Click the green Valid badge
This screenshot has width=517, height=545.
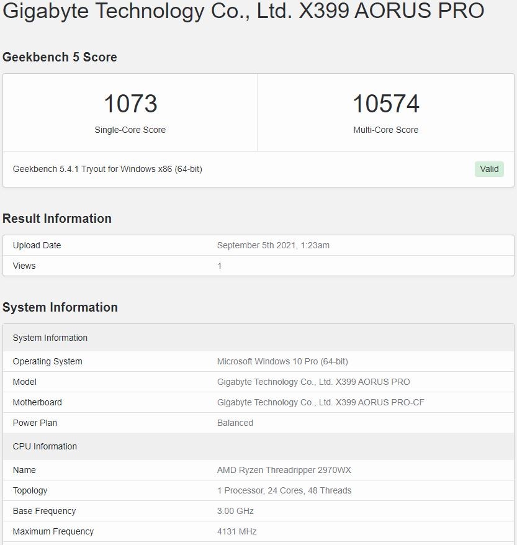coord(489,169)
